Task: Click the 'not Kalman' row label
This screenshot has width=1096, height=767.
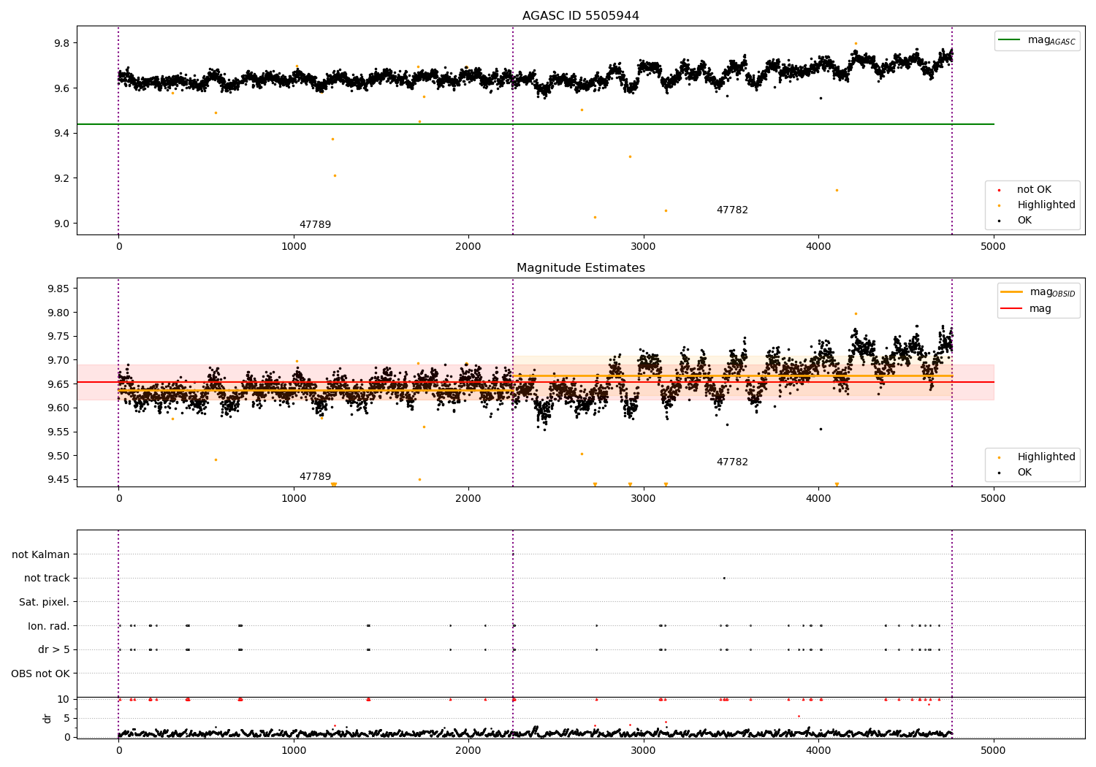Action: [x=41, y=555]
